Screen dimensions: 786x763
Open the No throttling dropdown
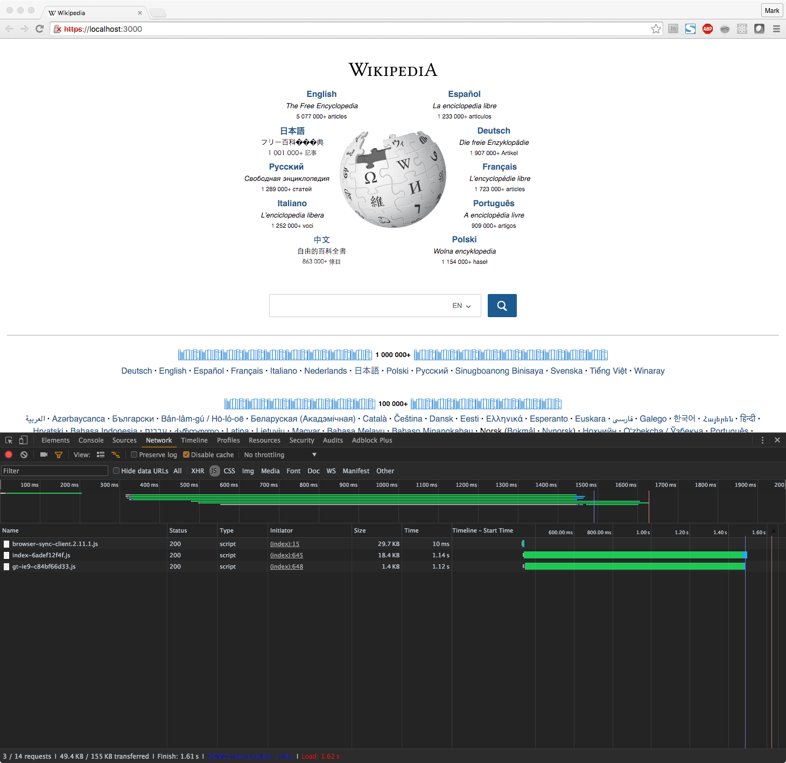tap(280, 455)
